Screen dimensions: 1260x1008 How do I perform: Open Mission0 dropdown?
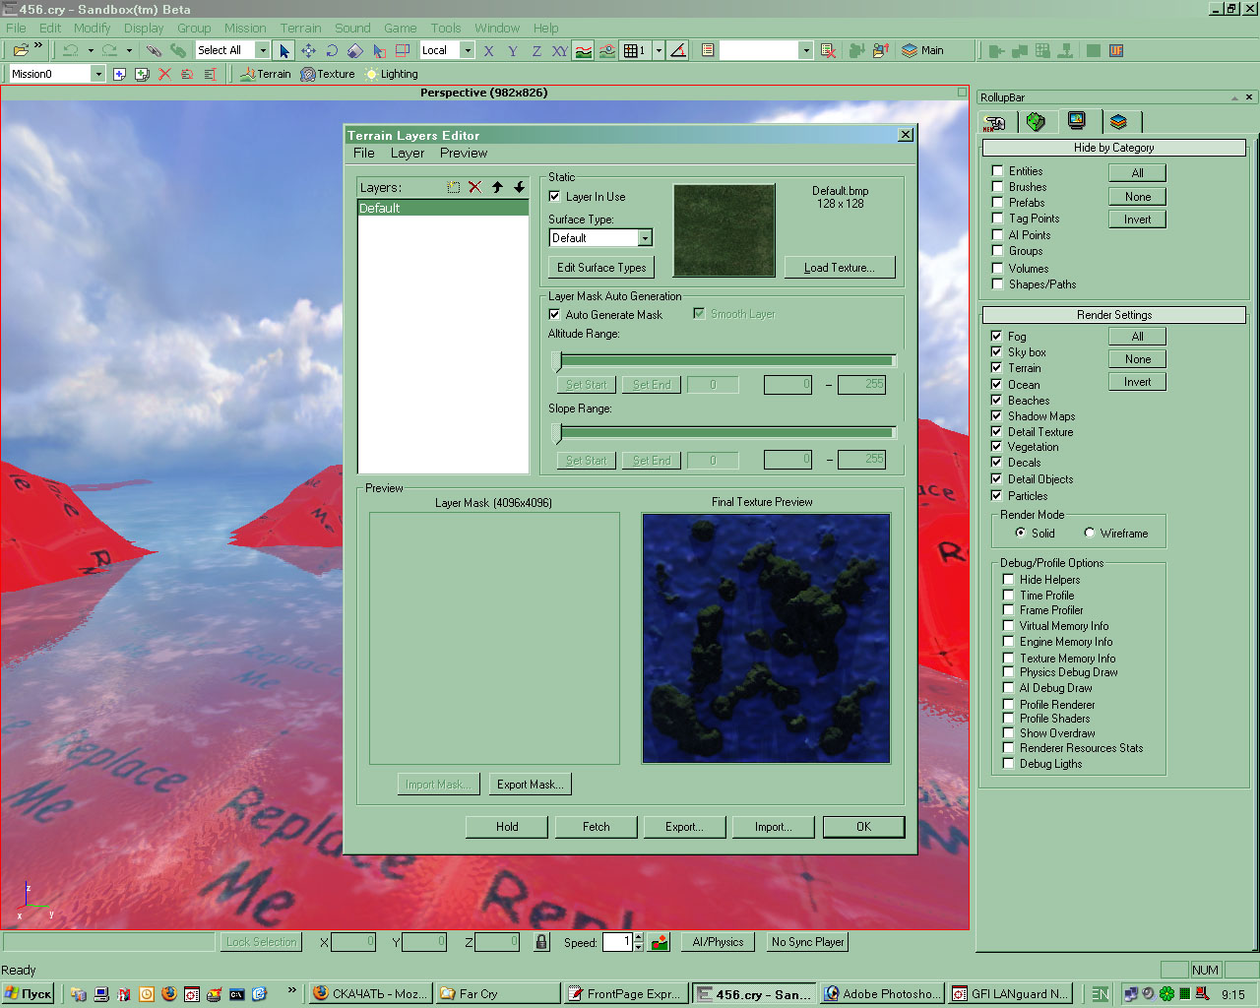97,74
